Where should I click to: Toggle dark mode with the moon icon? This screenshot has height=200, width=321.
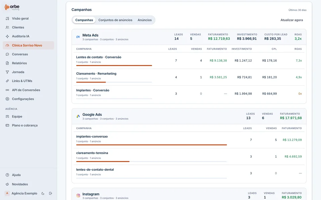click(x=43, y=193)
